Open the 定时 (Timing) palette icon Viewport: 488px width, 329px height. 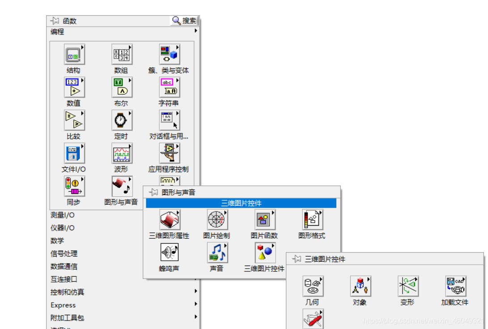(x=122, y=120)
